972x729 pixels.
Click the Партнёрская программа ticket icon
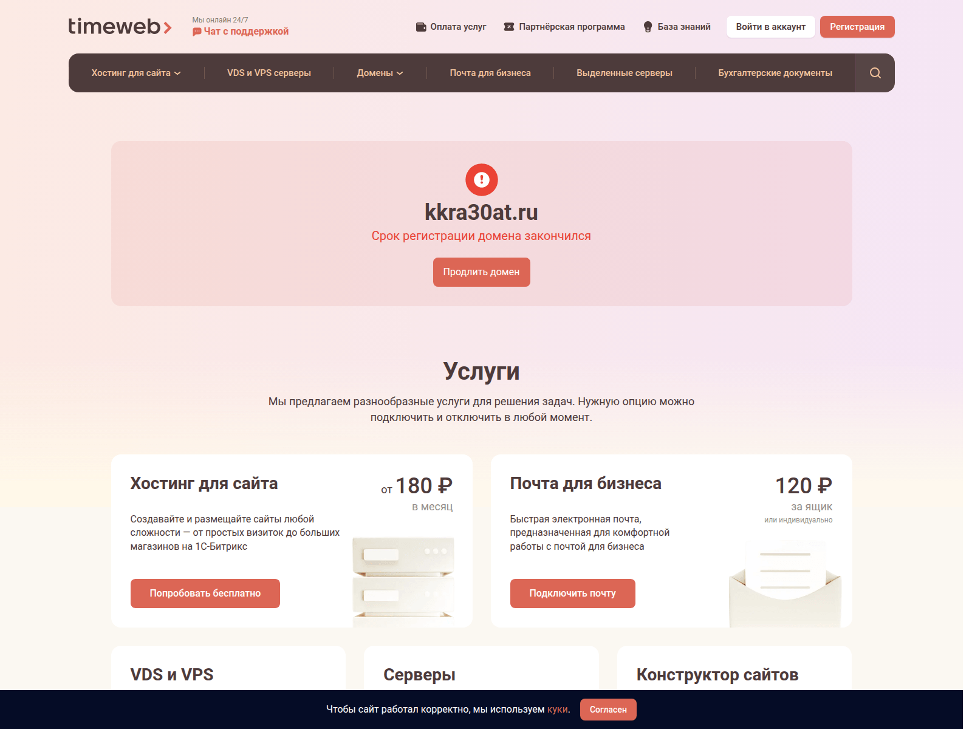tap(509, 27)
